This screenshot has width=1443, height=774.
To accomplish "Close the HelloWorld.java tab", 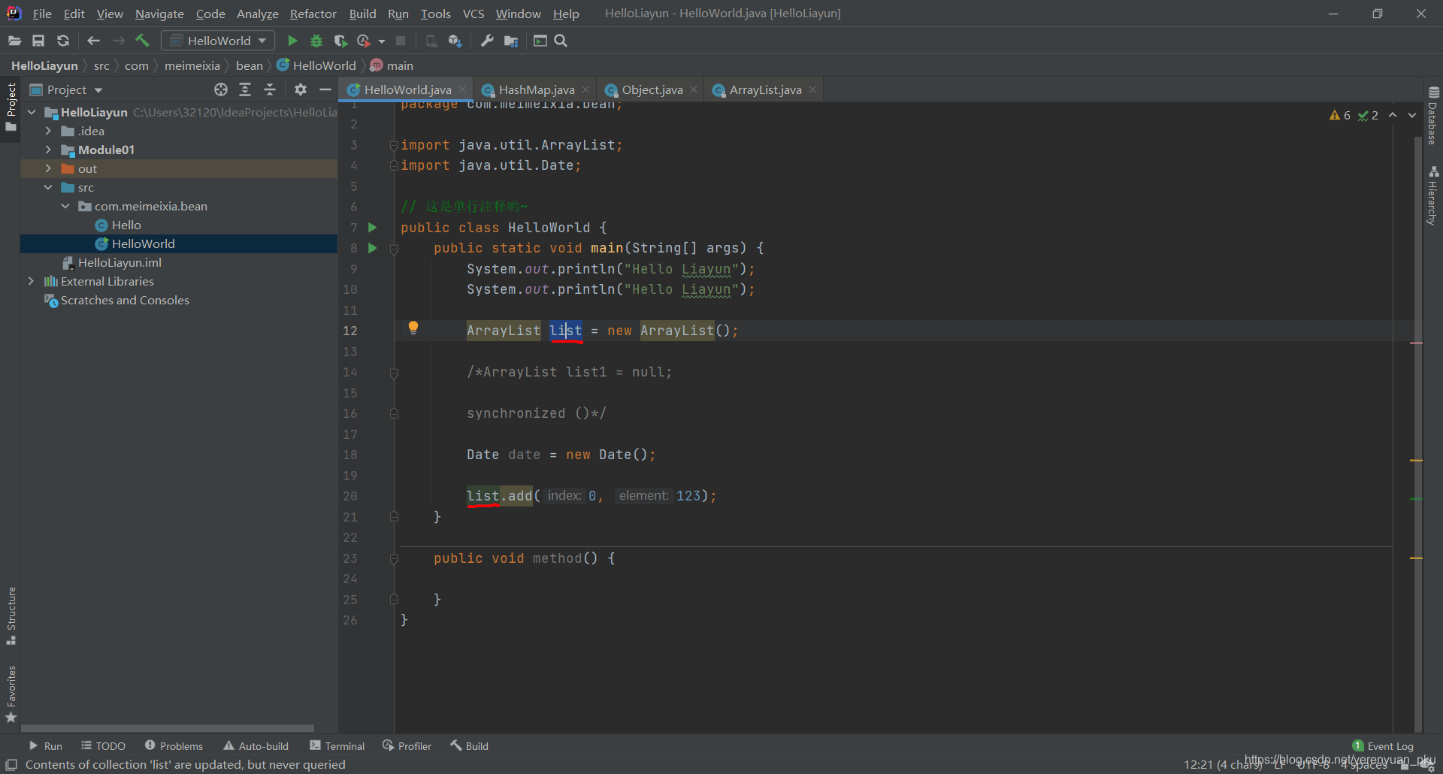I will (462, 89).
